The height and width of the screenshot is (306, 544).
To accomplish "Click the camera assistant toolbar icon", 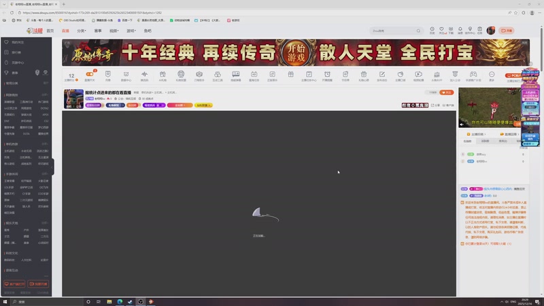I will (199, 74).
